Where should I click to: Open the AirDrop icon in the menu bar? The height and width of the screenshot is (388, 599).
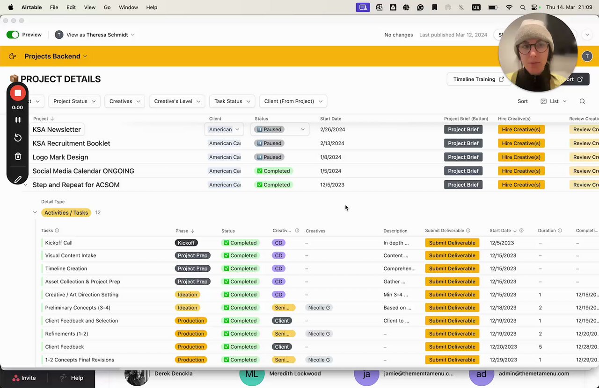tap(448, 7)
